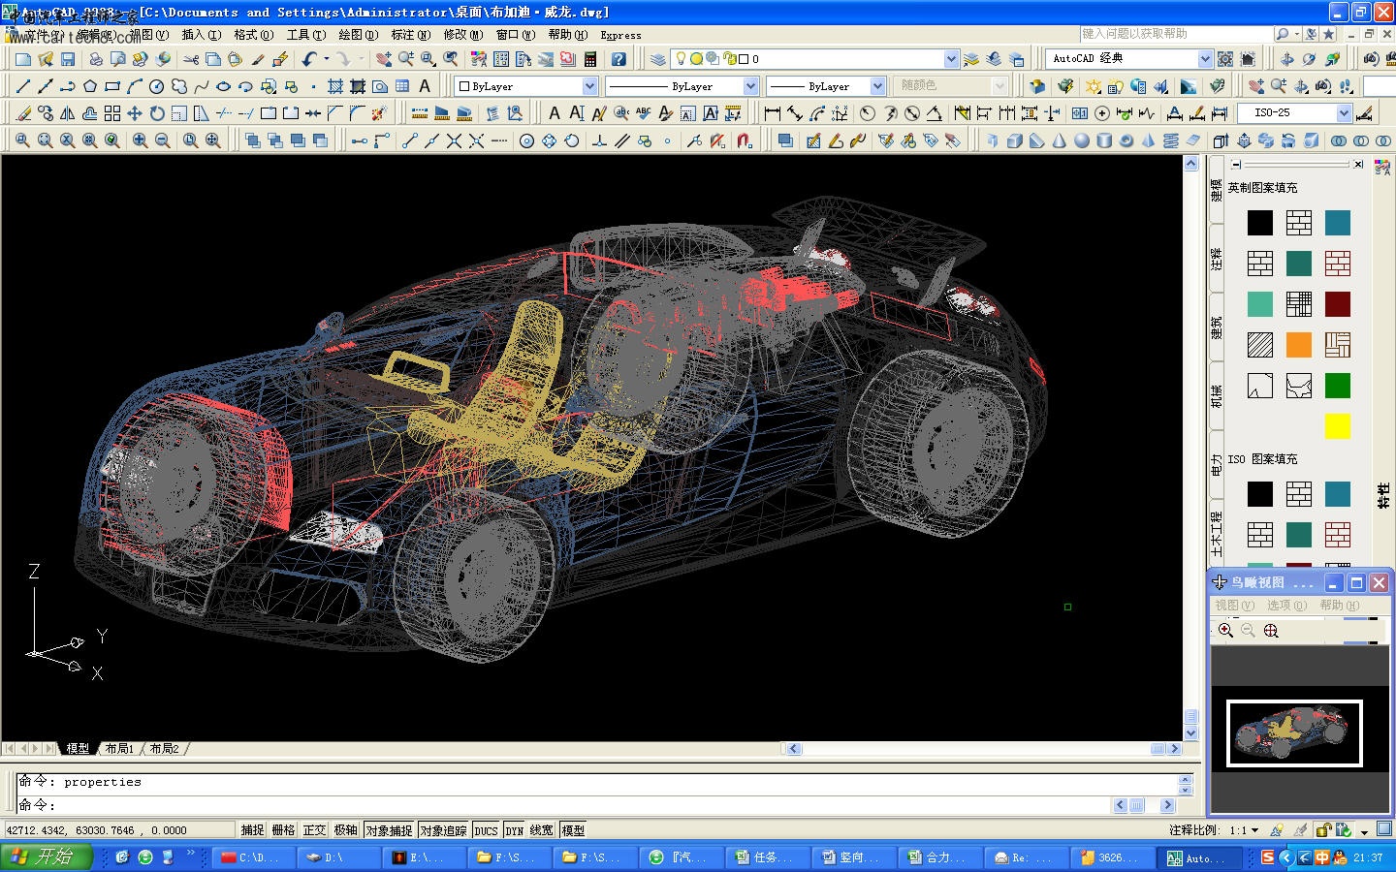Click the help search input field
This screenshot has height=872, width=1396.
click(1176, 34)
